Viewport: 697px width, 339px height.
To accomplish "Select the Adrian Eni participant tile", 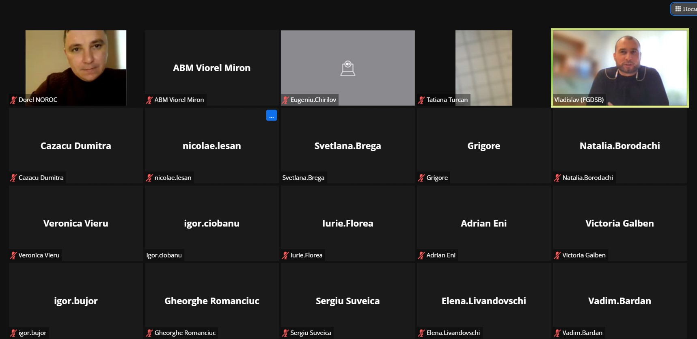I will pyautogui.click(x=483, y=223).
